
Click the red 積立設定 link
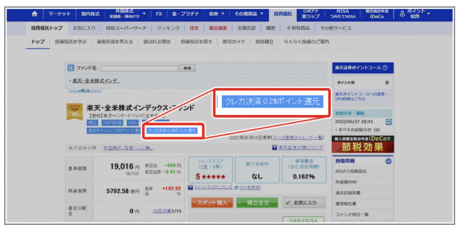(x=218, y=28)
